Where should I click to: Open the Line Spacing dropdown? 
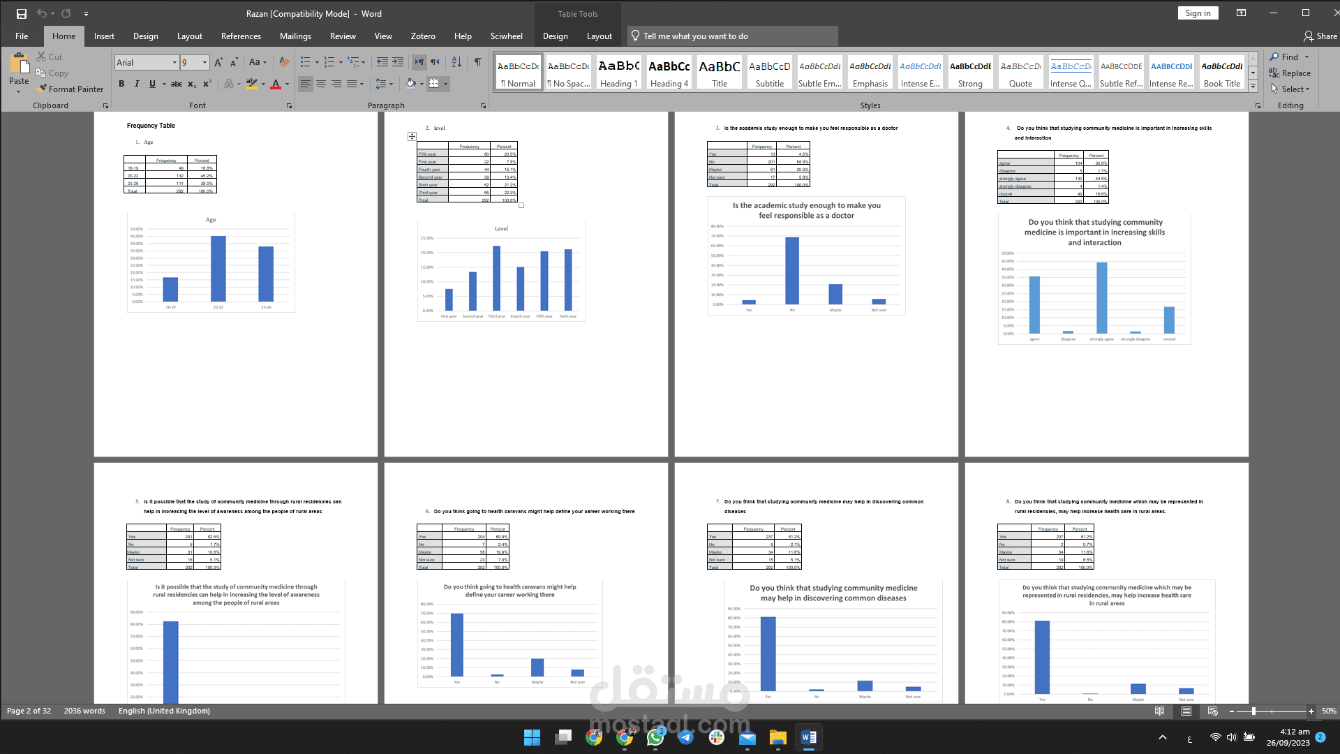tap(385, 84)
